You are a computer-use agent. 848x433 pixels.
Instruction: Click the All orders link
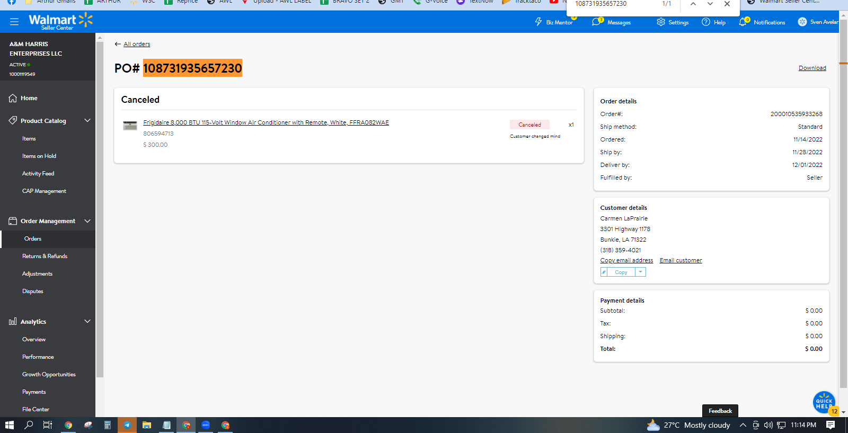[x=137, y=44]
